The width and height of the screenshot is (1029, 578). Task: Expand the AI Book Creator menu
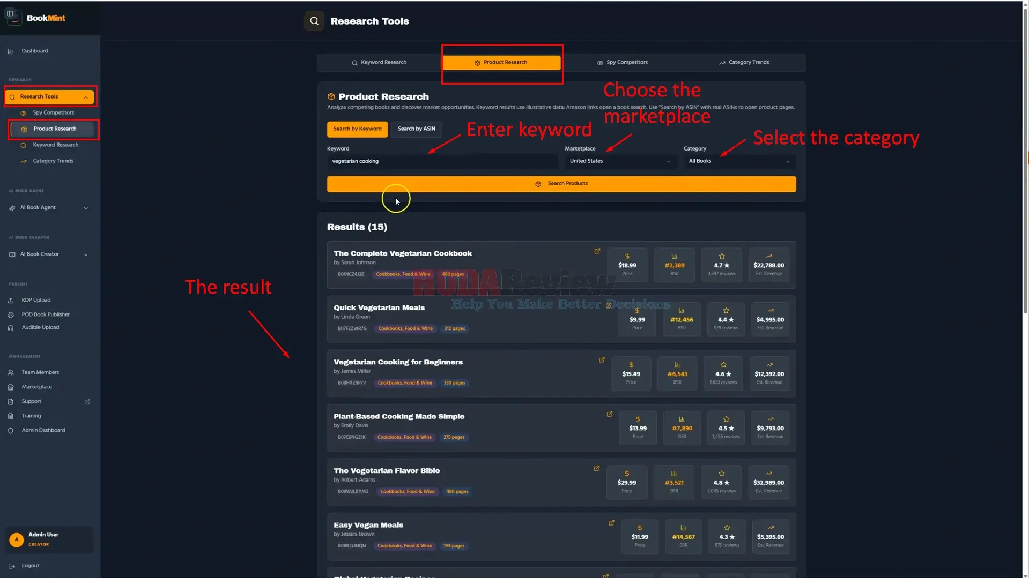point(49,254)
